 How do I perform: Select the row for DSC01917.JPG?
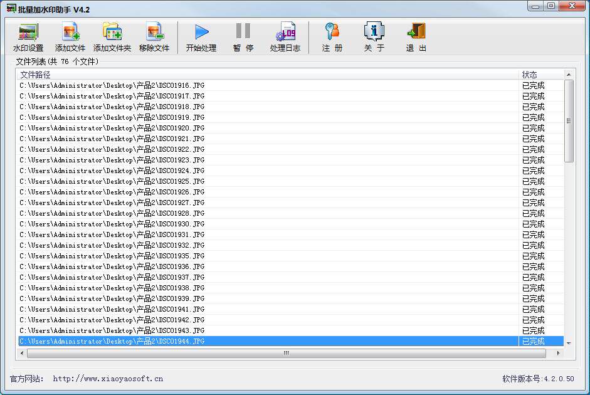click(291, 96)
